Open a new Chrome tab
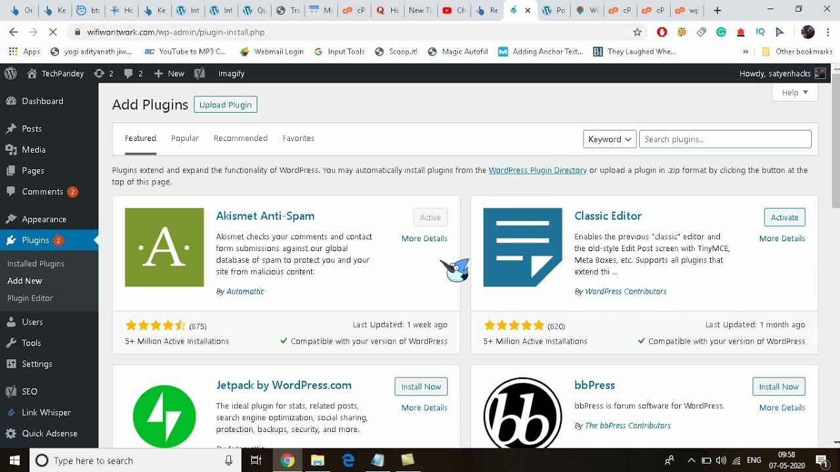Viewport: 840px width, 472px height. (717, 10)
